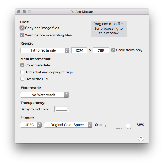Disable Scale down only option
Image resolution: width=164 pixels, height=165 pixels.
pyautogui.click(x=113, y=50)
